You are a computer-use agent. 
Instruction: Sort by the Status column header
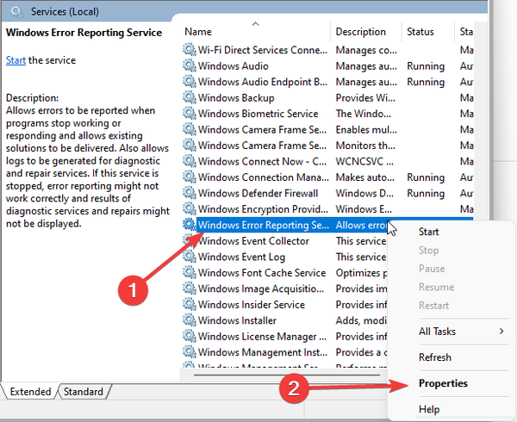point(420,32)
